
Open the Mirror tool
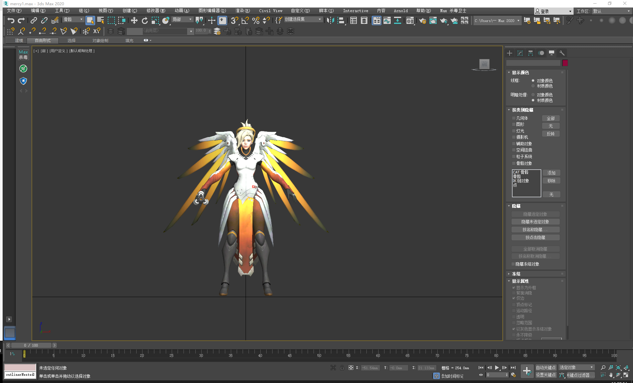(330, 20)
